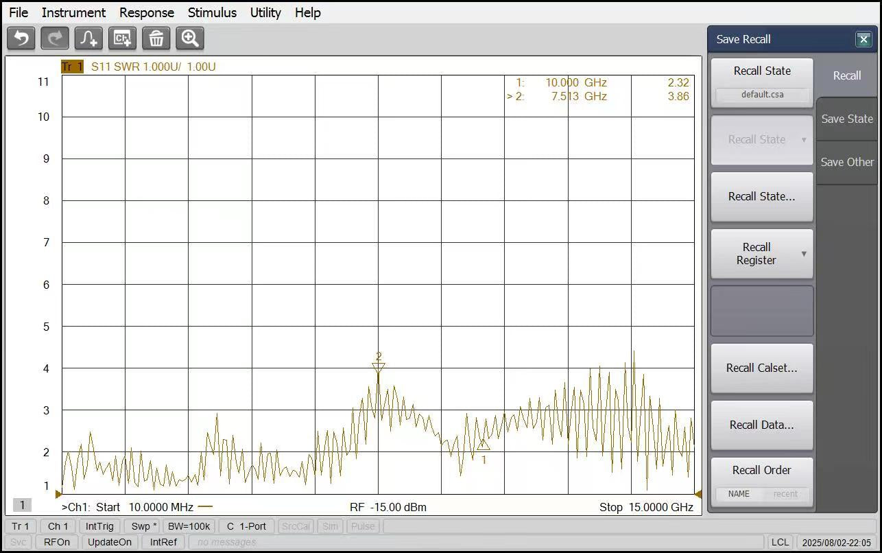Click the Start 10.0000 MHz label

[145, 507]
